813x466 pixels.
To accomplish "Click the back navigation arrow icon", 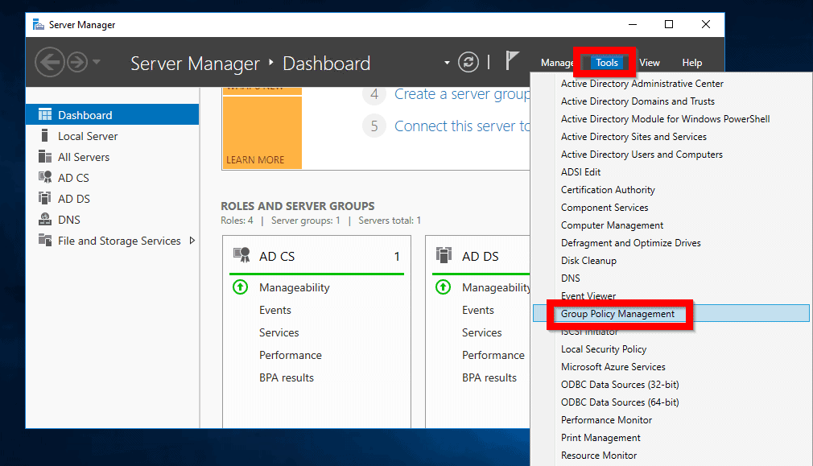I will [x=49, y=62].
